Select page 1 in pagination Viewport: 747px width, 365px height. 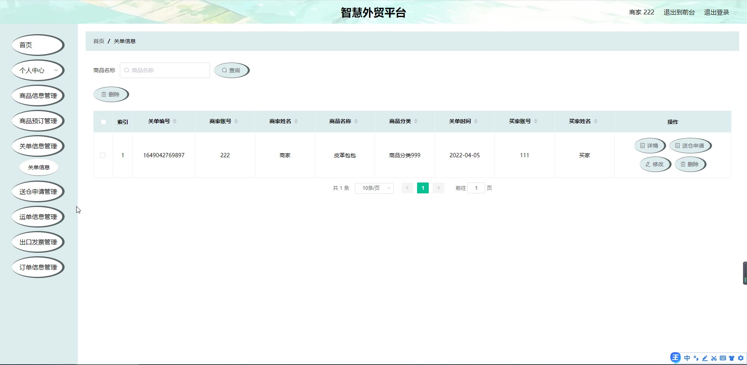[x=423, y=188]
